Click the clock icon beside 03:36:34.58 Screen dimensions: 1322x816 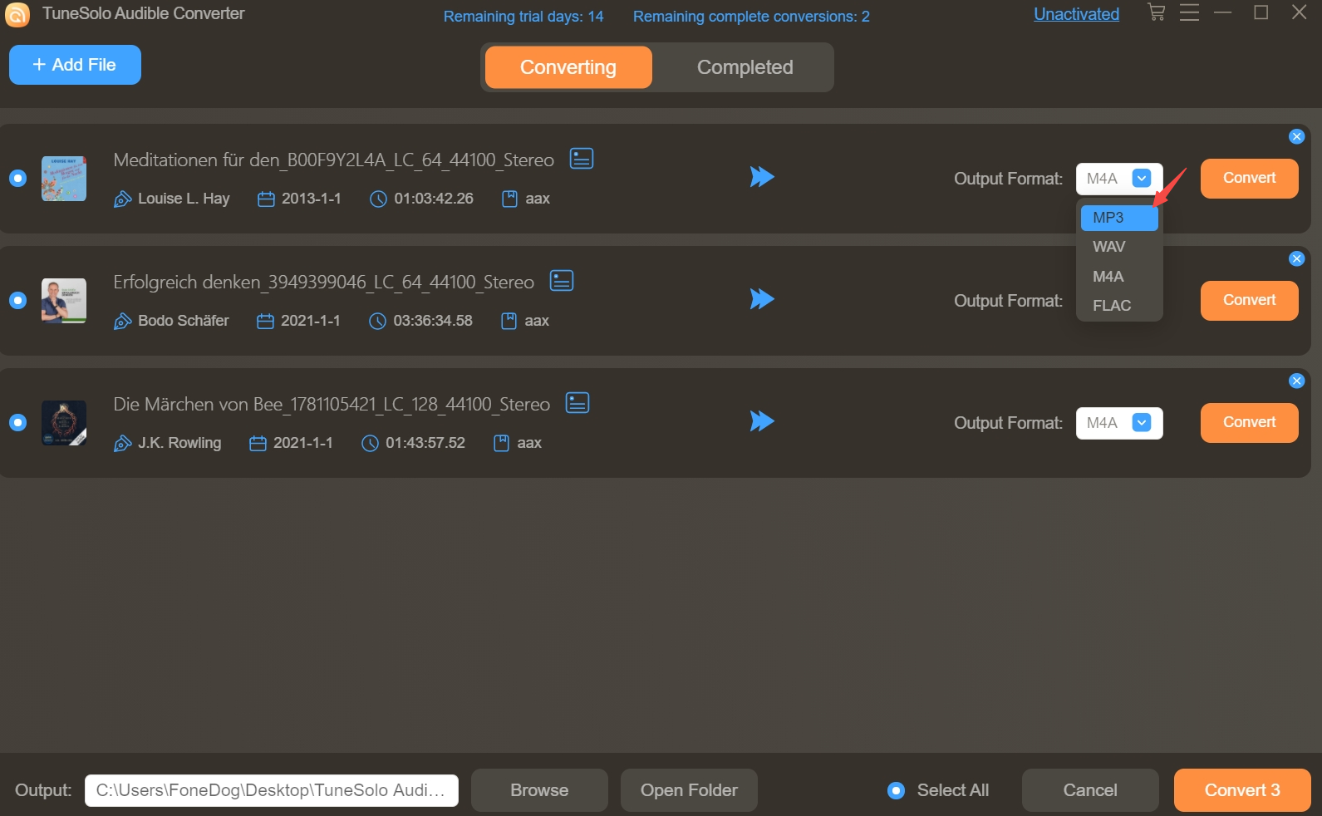tap(377, 321)
